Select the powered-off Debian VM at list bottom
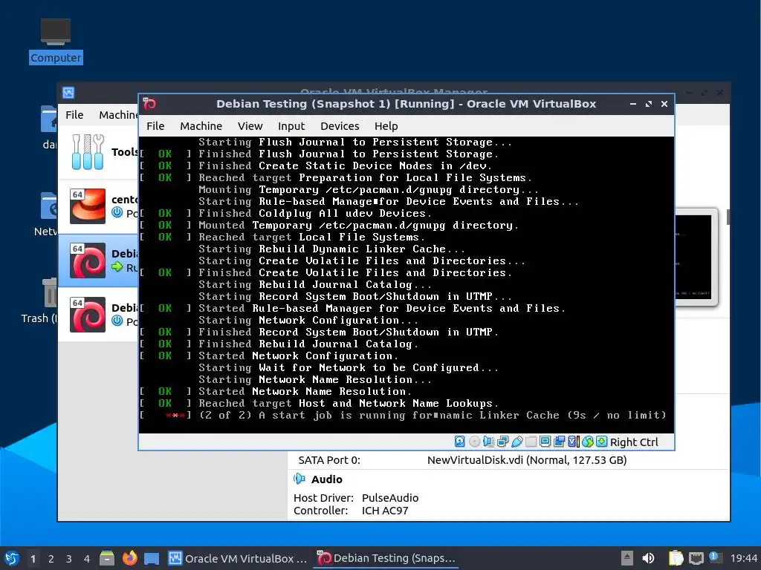Screen dimensions: 761x570 pos(98,315)
